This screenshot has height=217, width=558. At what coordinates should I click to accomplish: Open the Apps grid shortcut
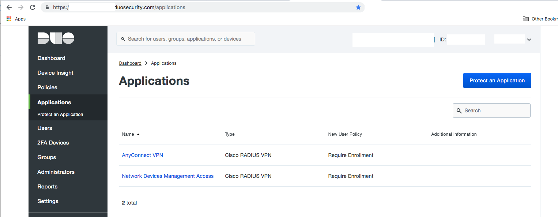[x=16, y=19]
